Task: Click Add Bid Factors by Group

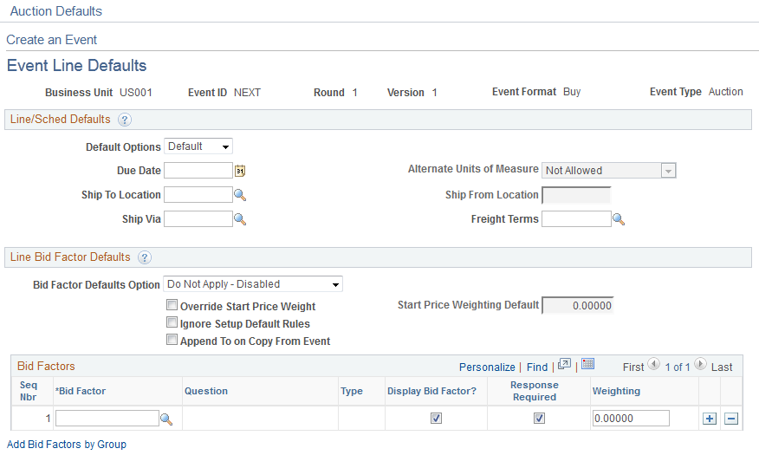Action: (67, 445)
